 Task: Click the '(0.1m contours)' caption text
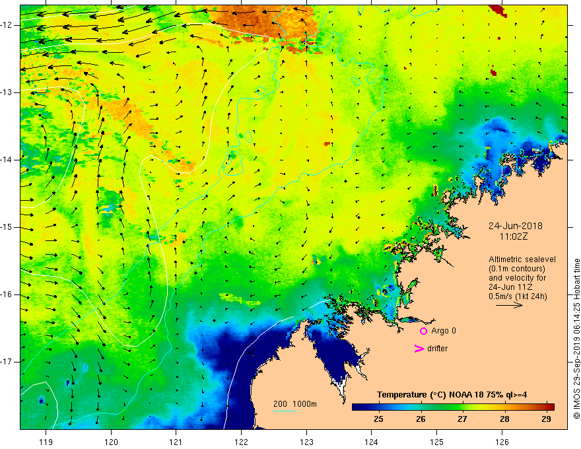pyautogui.click(x=517, y=269)
